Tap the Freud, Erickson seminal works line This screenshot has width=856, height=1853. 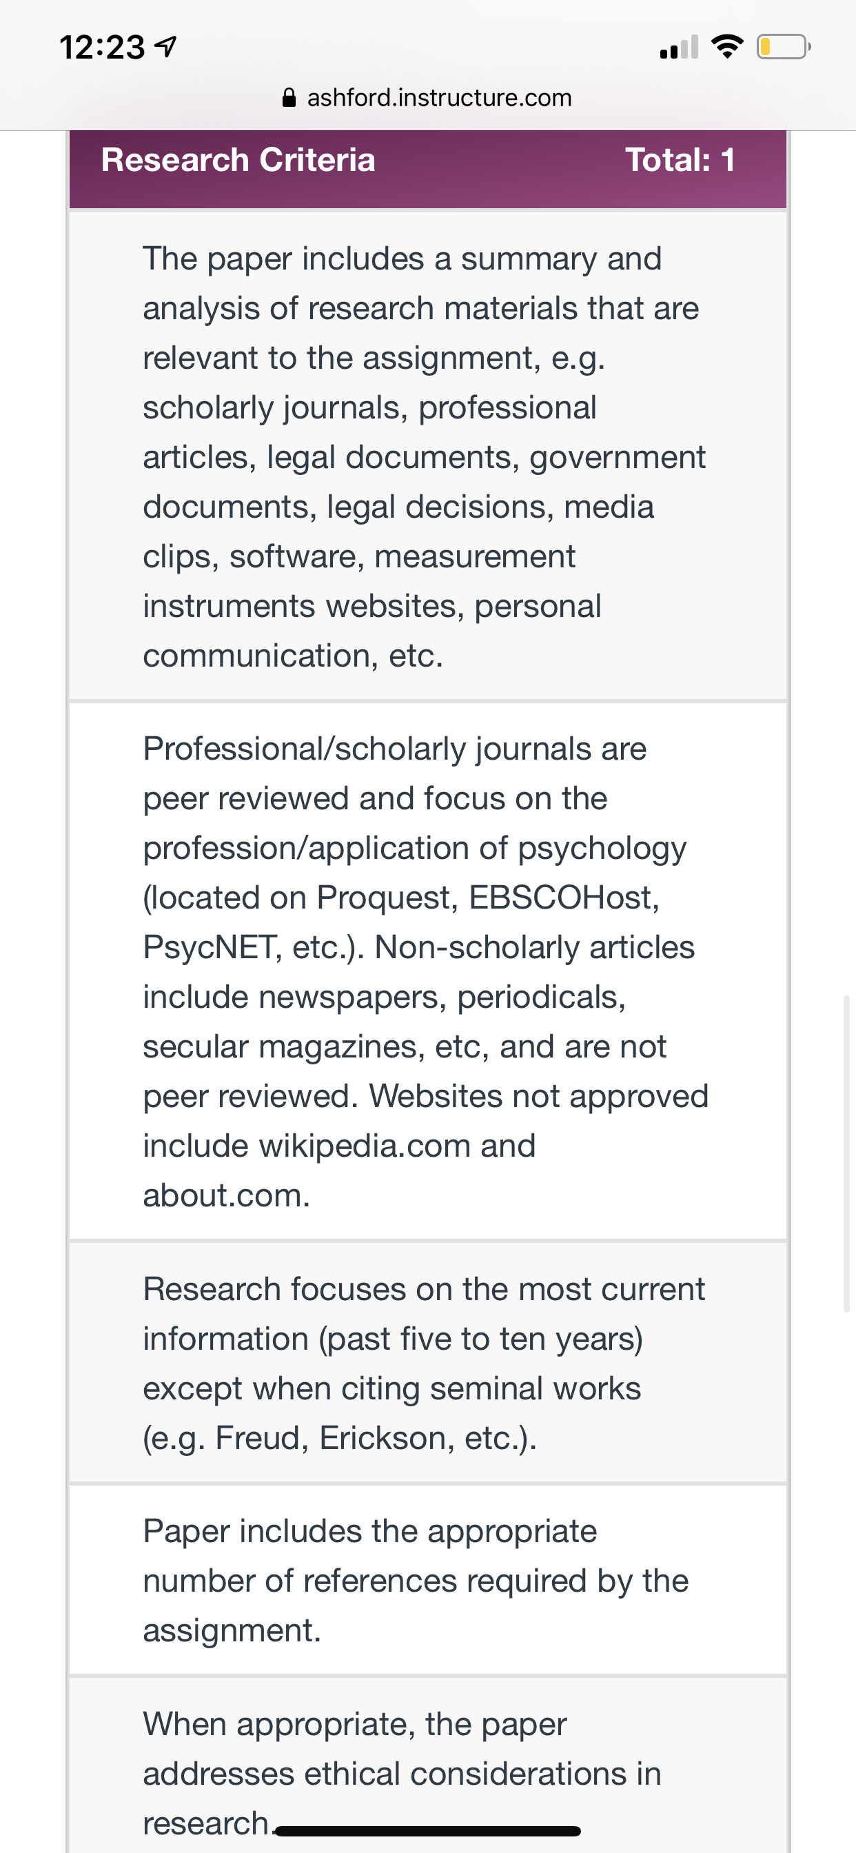(x=340, y=1438)
